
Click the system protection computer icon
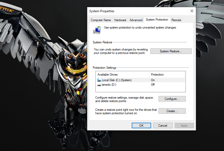click(x=97, y=30)
